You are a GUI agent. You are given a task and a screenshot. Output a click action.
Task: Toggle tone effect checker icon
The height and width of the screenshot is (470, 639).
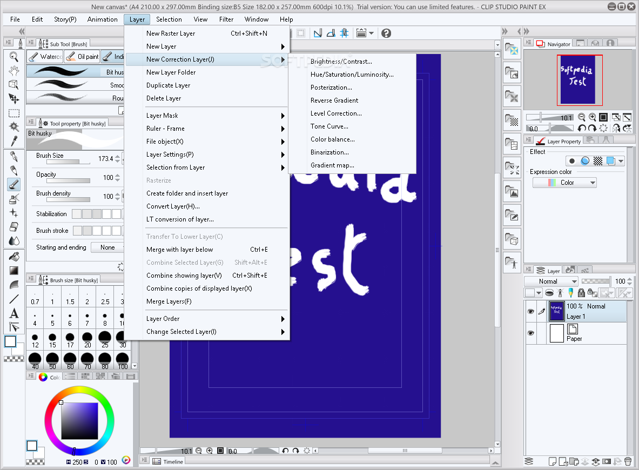pyautogui.click(x=598, y=161)
